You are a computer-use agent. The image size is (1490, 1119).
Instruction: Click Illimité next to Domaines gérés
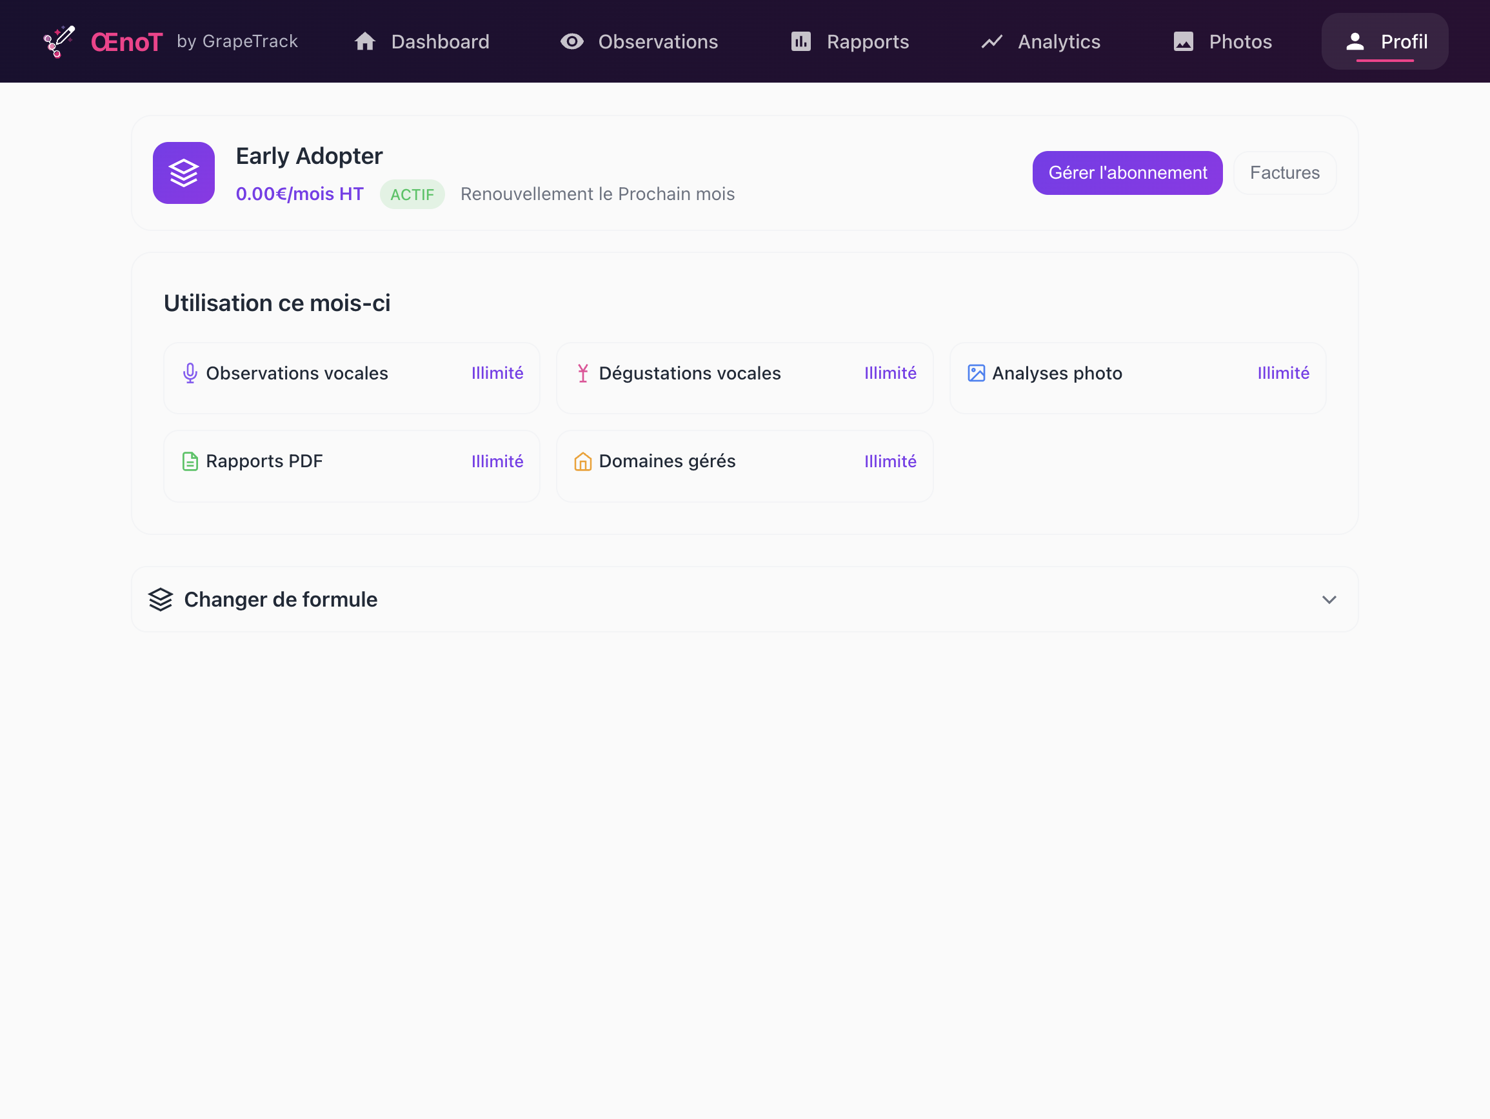(x=890, y=461)
